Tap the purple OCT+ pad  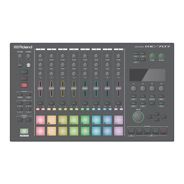coord(119,120)
